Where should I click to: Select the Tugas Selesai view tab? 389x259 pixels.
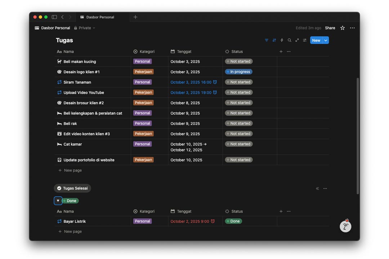pyautogui.click(x=72, y=188)
